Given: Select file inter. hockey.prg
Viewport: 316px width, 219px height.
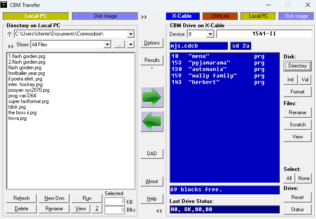Looking at the screenshot, I should (26, 84).
